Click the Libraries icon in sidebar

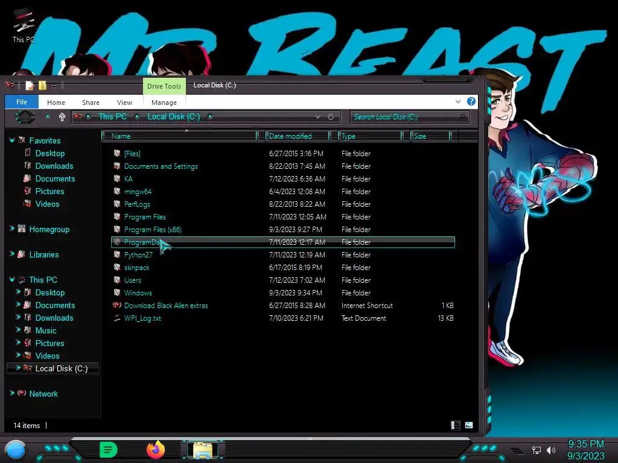[x=22, y=254]
